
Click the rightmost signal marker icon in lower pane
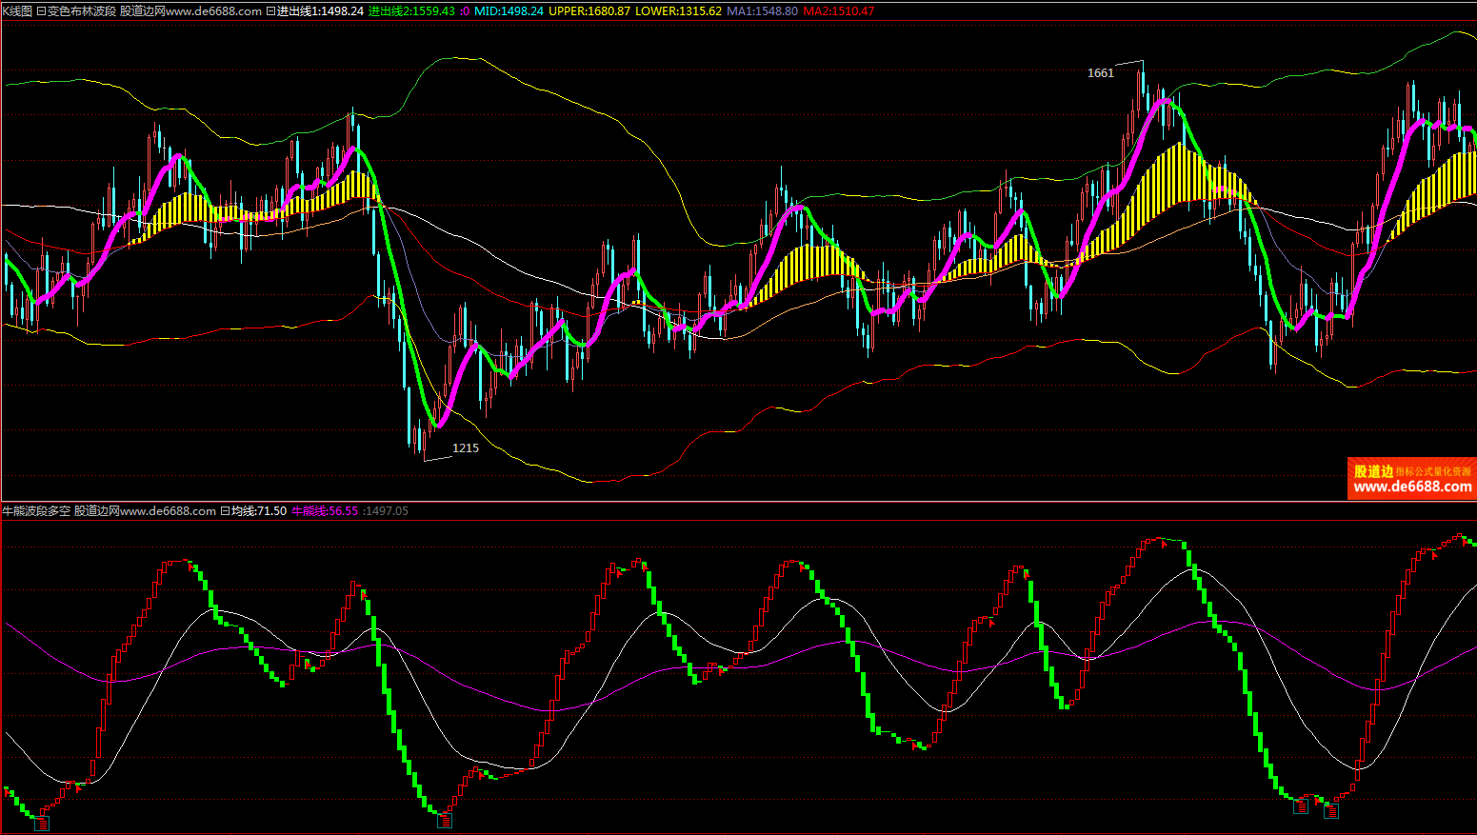1331,811
